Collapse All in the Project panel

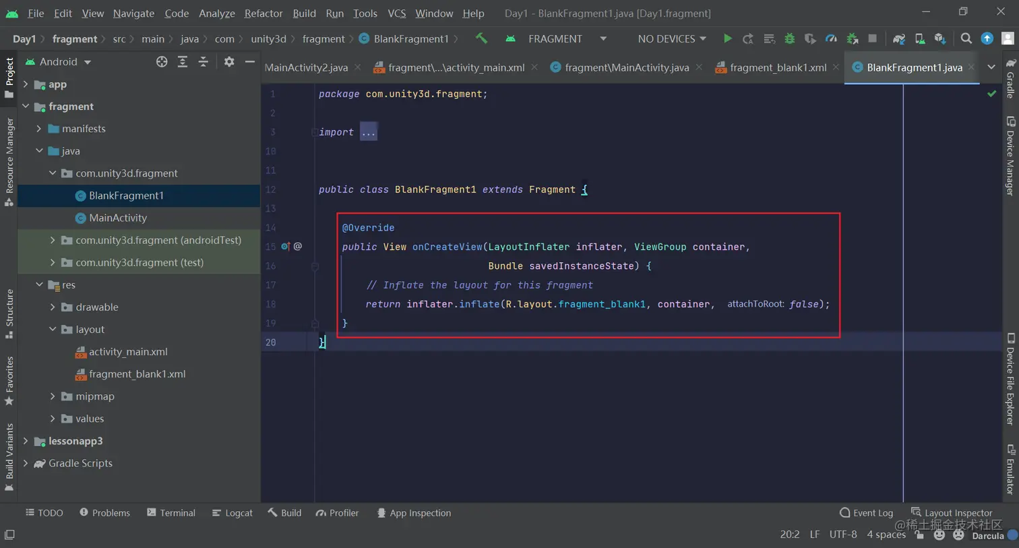click(x=204, y=61)
